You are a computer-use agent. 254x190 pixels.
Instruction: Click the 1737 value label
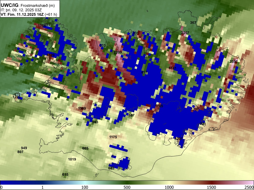[195, 109]
